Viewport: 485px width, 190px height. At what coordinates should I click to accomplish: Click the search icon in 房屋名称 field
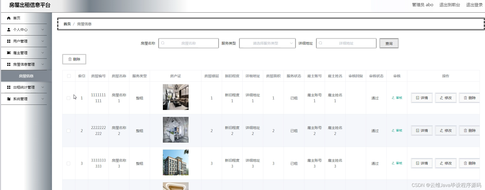pyautogui.click(x=163, y=43)
